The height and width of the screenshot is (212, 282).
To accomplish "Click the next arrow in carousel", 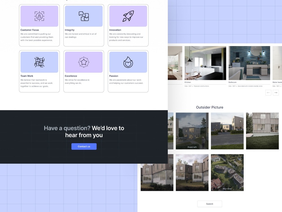I will (x=276, y=93).
